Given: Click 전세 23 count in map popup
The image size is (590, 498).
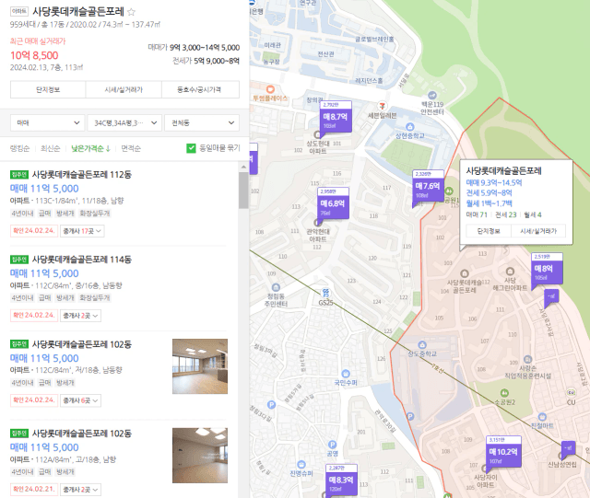Looking at the screenshot, I should pyautogui.click(x=506, y=215).
